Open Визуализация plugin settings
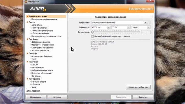The image size is (185, 104). pyautogui.click(x=38, y=67)
